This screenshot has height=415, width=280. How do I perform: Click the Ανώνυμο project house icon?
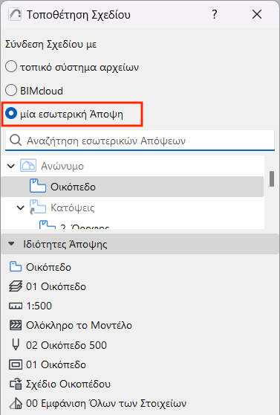tap(28, 166)
